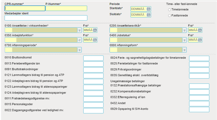Open the Startdato calendar picker
Screen dimensions: 217x120
coord(149,9)
